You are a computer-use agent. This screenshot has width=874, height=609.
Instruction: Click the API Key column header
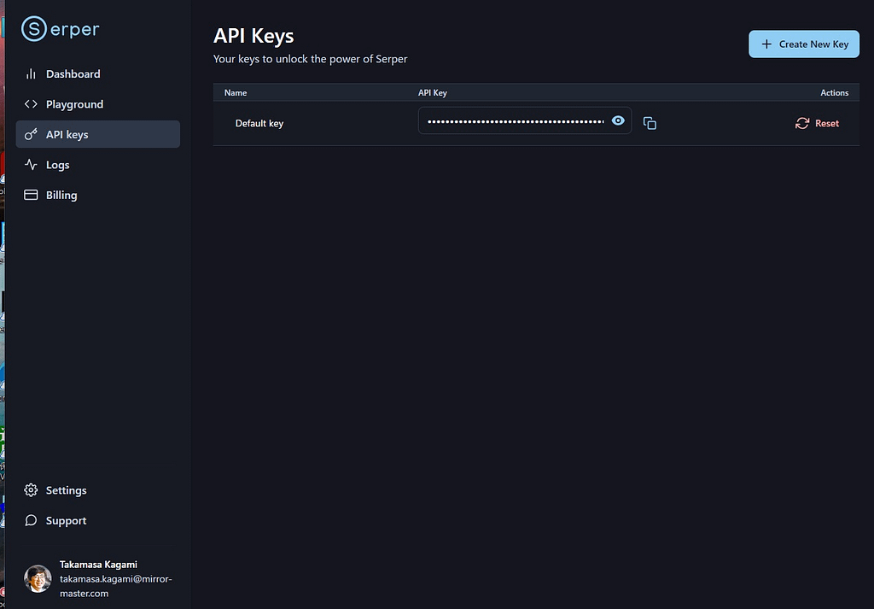[433, 92]
